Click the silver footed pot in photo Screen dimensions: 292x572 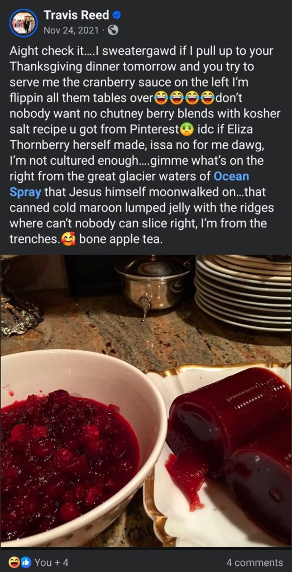point(153,286)
